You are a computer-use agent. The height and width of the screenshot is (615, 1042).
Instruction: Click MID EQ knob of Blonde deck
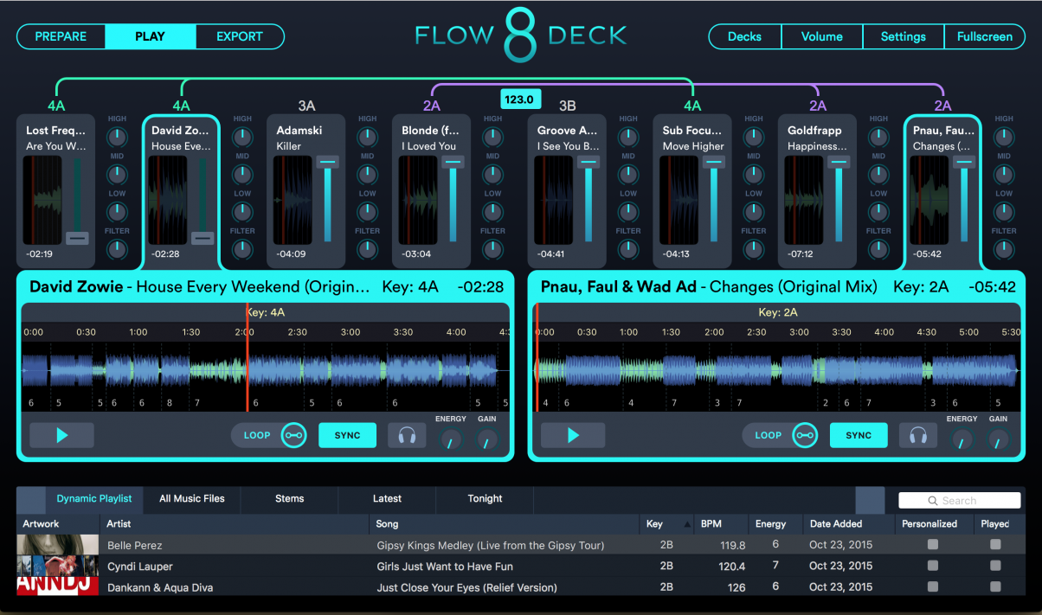pyautogui.click(x=492, y=174)
